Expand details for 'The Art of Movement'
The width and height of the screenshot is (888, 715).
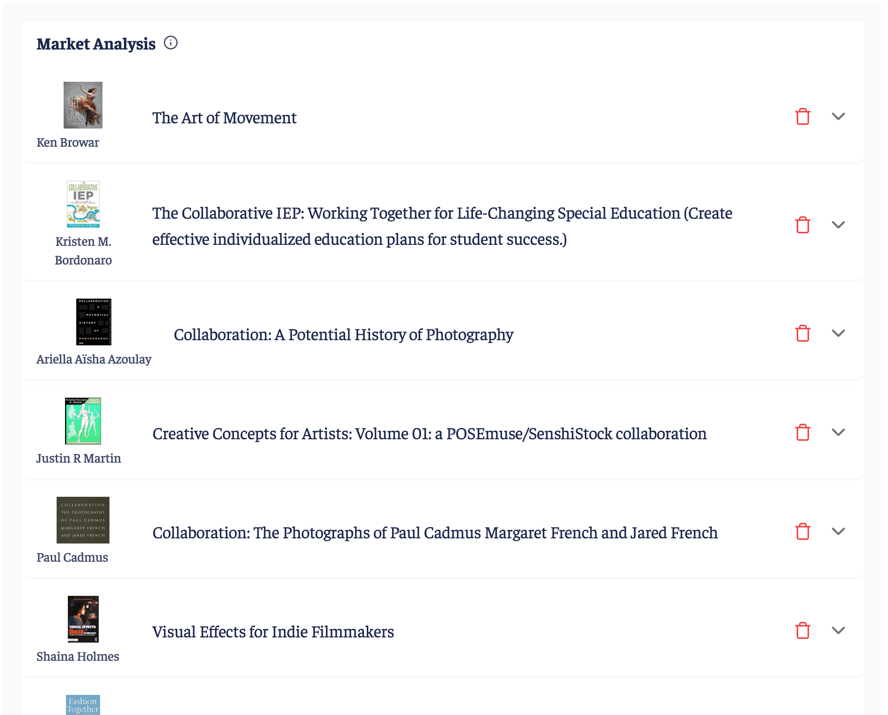(x=838, y=117)
